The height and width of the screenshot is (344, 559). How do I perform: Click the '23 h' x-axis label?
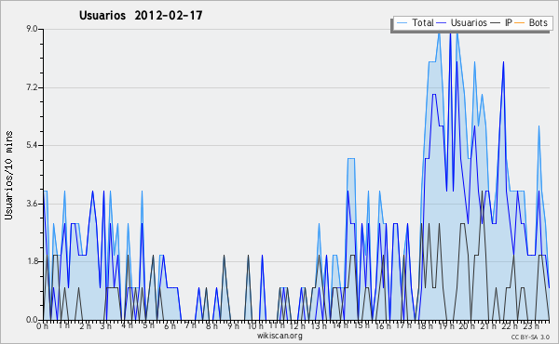(x=530, y=326)
